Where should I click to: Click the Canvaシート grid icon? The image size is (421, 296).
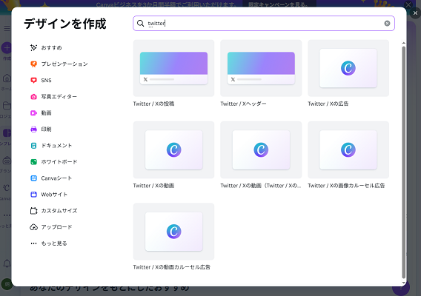coord(33,178)
